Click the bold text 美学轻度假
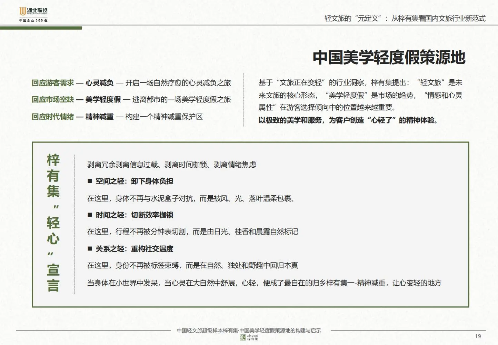Viewport: 498px width, 345px height. point(103,99)
